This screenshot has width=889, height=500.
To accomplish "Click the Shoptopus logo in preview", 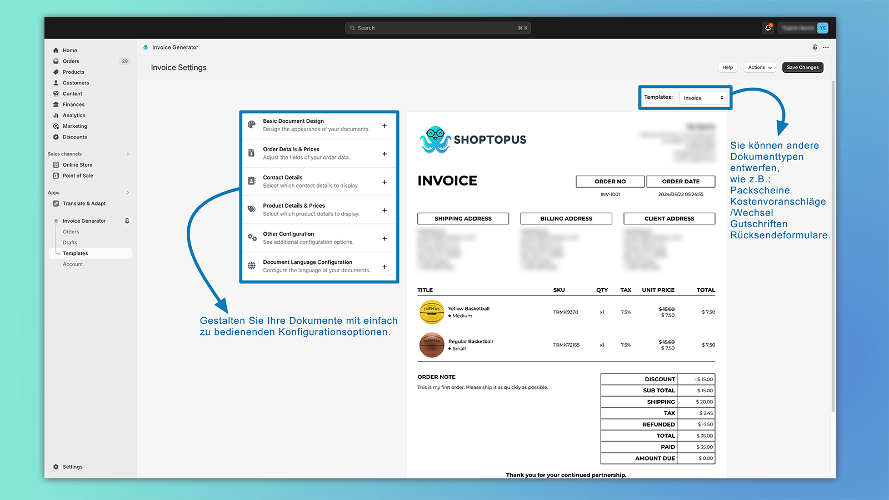I will [x=473, y=139].
